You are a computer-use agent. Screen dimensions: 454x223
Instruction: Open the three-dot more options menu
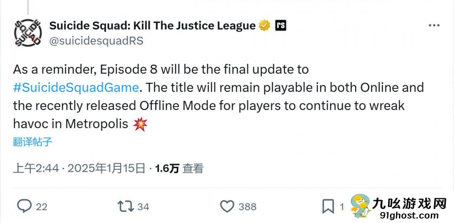click(434, 26)
